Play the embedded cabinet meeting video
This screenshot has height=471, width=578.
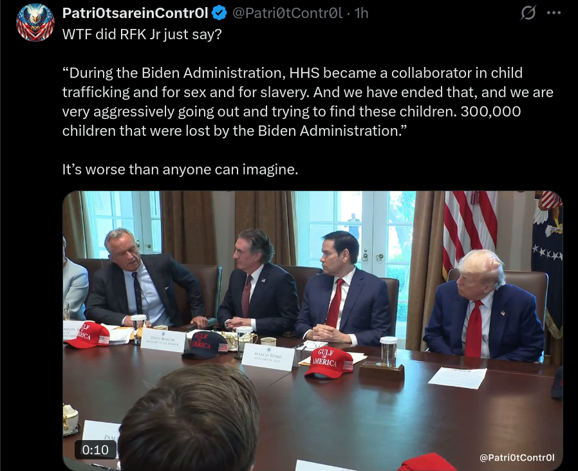point(313,331)
